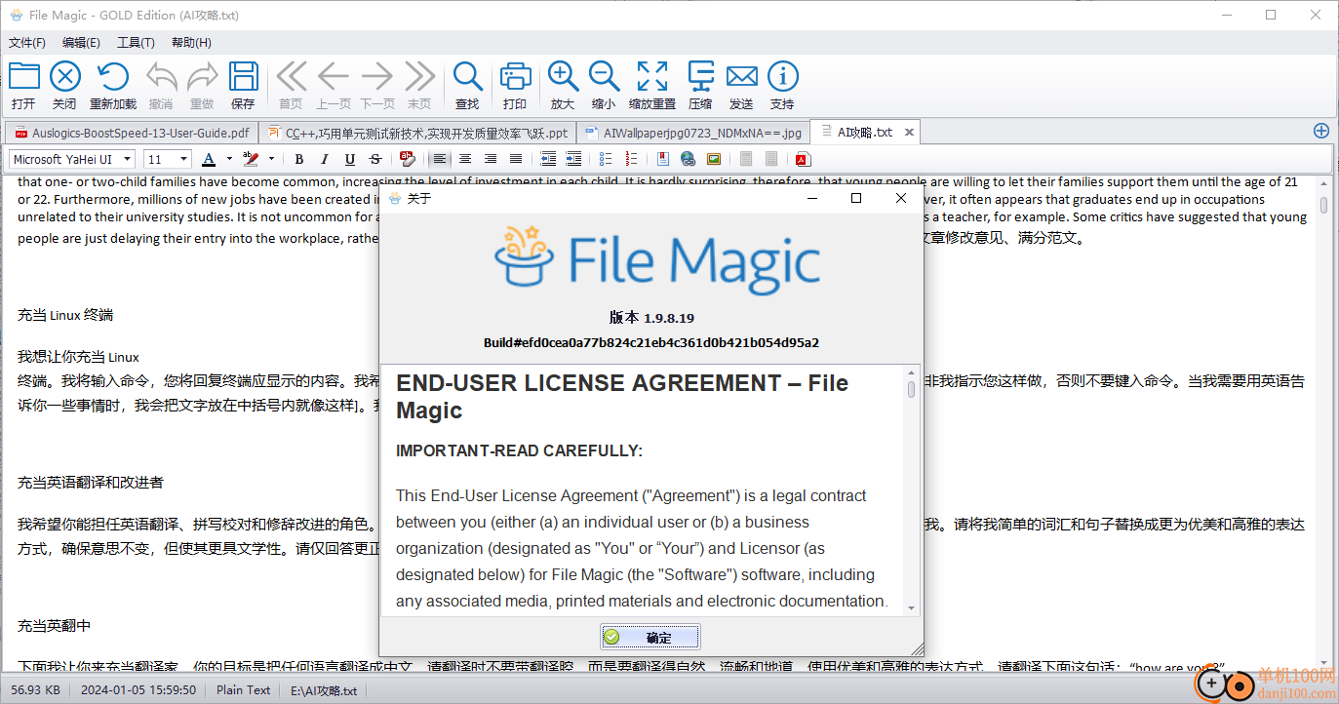This screenshot has height=704, width=1339.
Task: Expand the font color dropdown arrow
Action: [229, 159]
